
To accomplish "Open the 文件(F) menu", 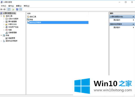I will 3,6.
